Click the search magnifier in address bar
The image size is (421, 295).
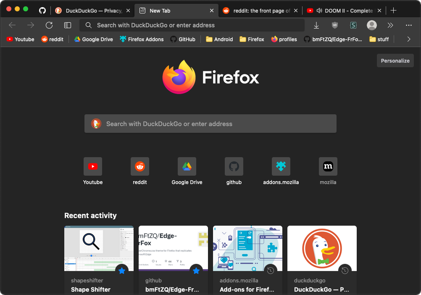89,25
